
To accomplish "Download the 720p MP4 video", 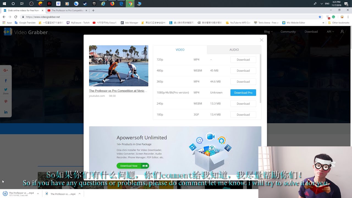I will click(x=243, y=60).
